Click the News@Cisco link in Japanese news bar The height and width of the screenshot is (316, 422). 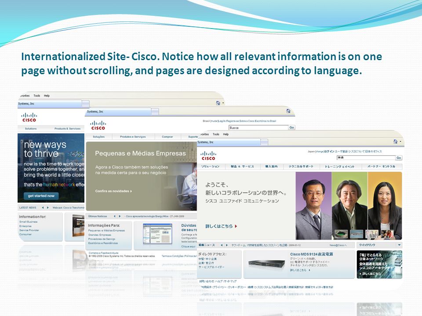[338, 245]
